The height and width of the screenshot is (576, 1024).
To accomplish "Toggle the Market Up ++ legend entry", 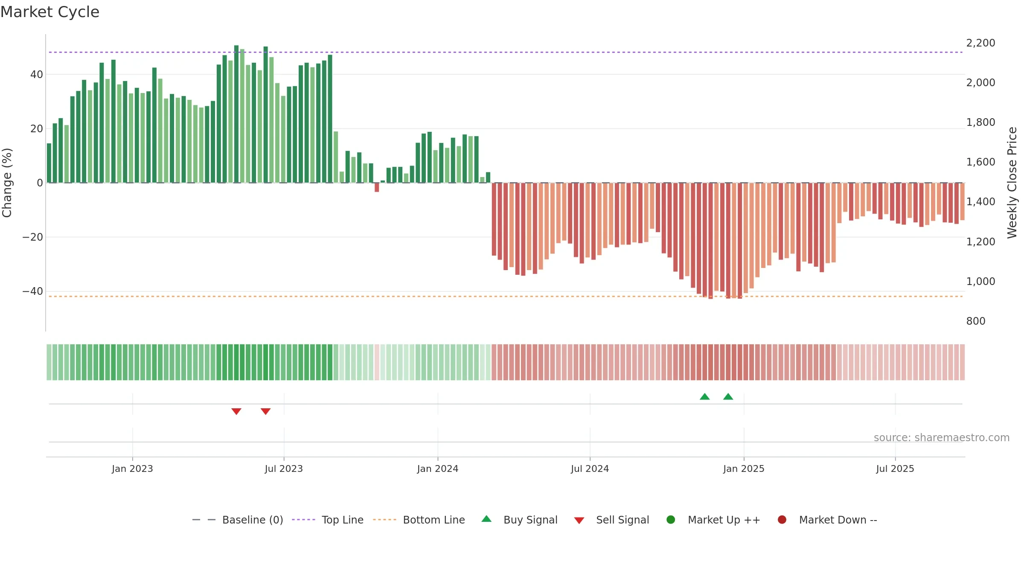I will coord(713,520).
